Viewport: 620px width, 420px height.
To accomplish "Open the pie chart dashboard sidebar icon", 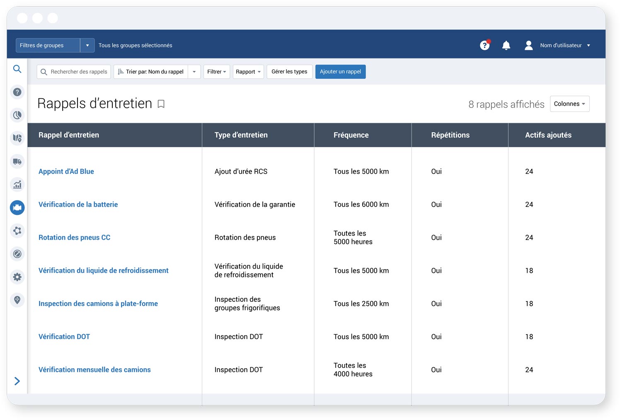I will [x=17, y=115].
